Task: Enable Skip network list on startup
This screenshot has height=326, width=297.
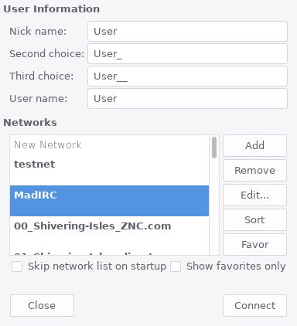Action: pos(17,267)
